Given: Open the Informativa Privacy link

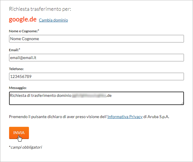Looking at the screenshot, I should [125, 117].
